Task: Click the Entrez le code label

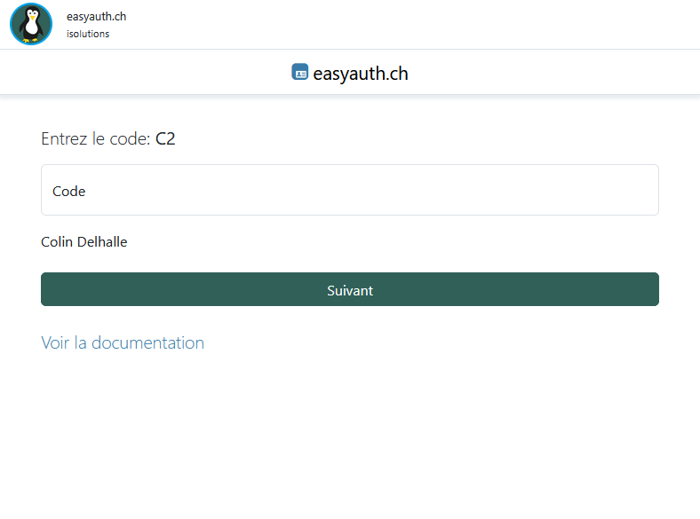Action: pyautogui.click(x=96, y=139)
